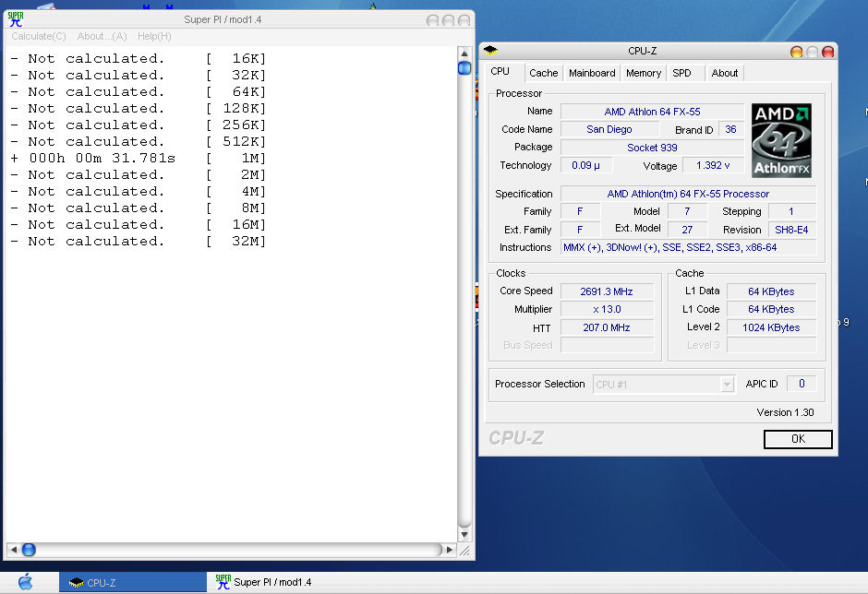Click the CPU-Z chip icon in the title bar

[490, 51]
